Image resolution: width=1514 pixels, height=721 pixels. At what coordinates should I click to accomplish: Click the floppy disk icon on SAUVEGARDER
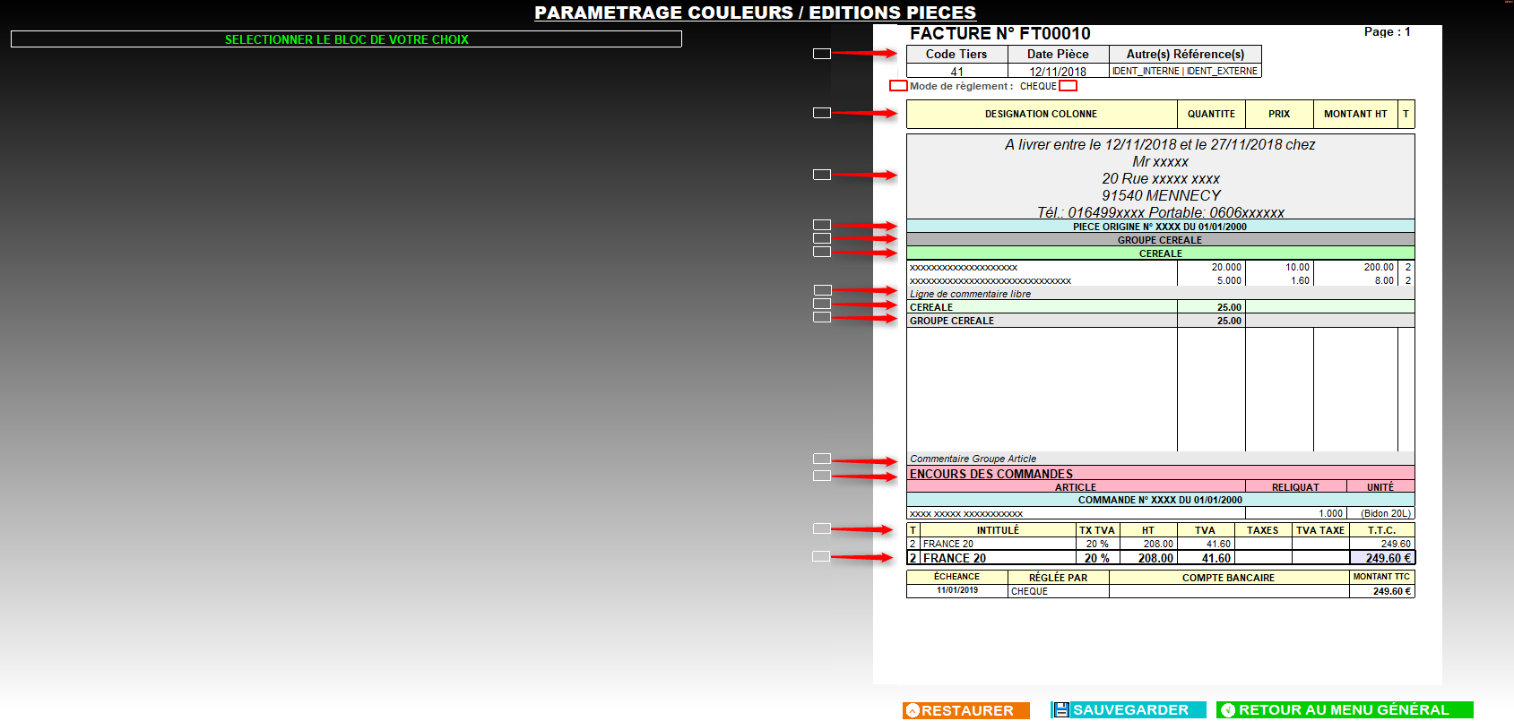coord(1061,710)
